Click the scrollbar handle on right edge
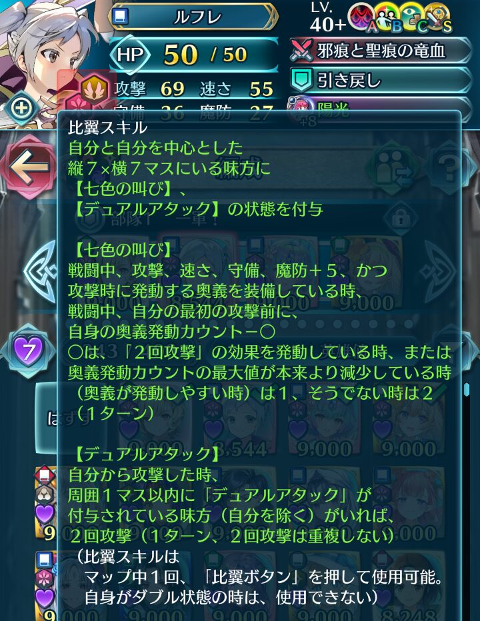 tap(466, 390)
